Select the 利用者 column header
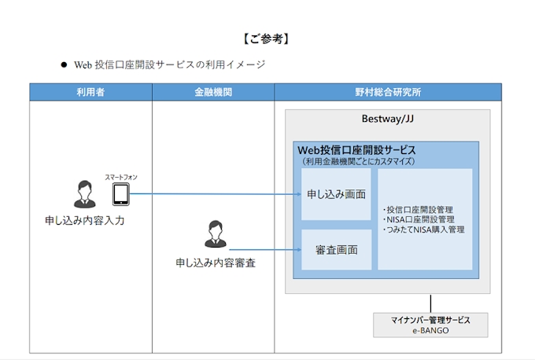 tap(90, 92)
